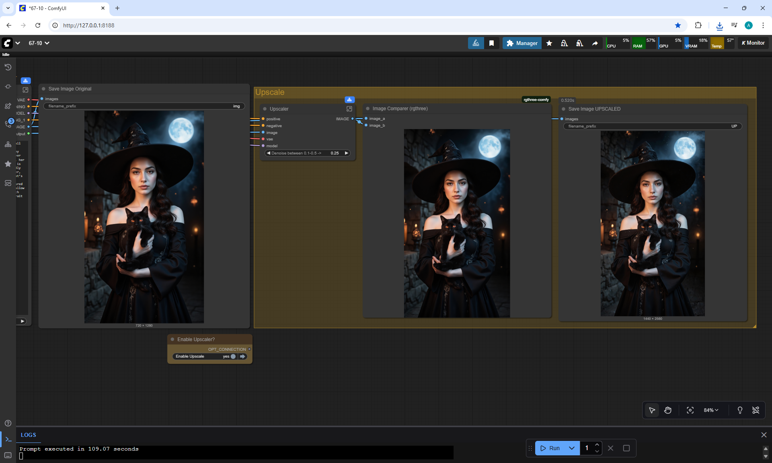Expand the Run button dropdown arrow
The image size is (772, 463).
click(x=571, y=448)
